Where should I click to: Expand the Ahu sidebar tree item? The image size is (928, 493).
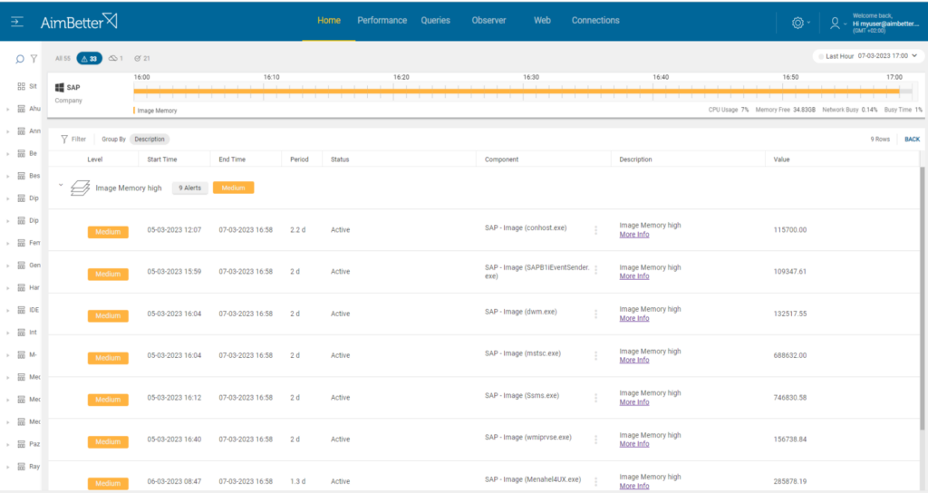point(7,109)
